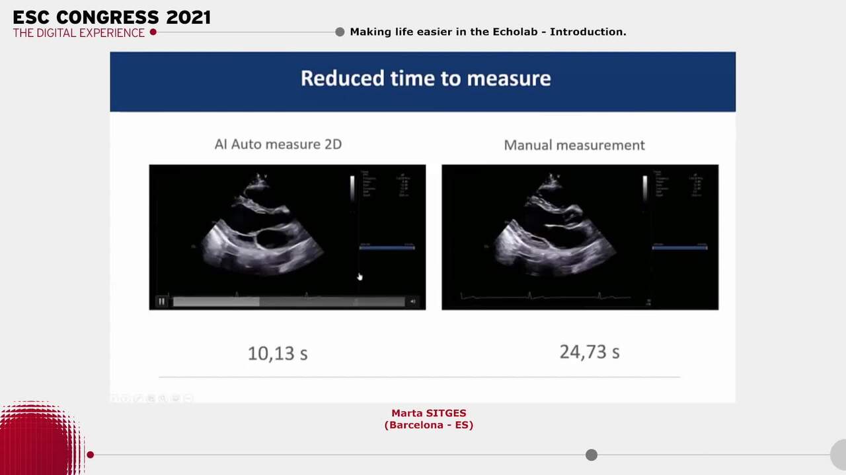Select the red dot beside Digital Experience
The width and height of the screenshot is (846, 475).
[x=153, y=32]
